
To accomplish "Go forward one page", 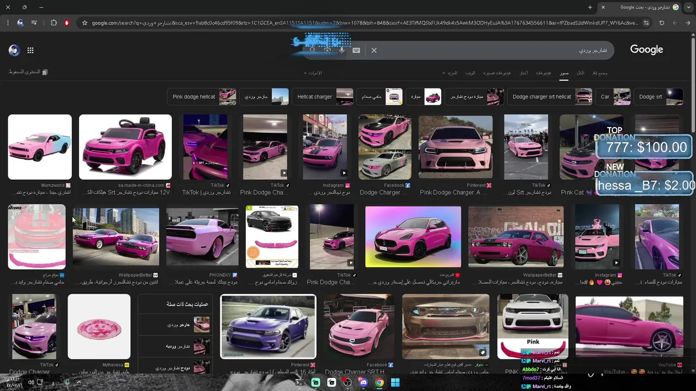I will (675, 23).
